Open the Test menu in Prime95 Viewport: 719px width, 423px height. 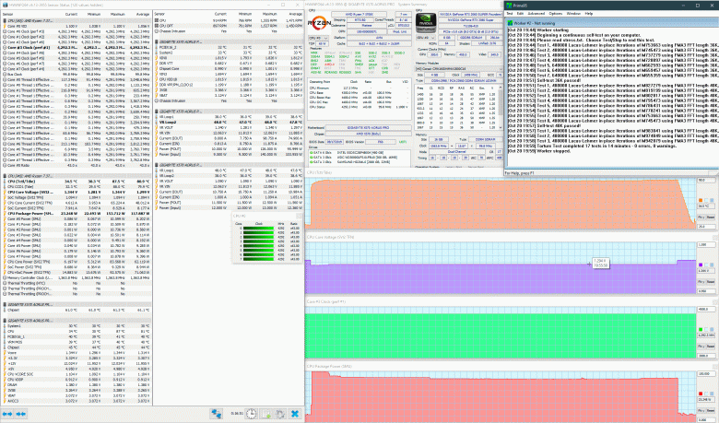pos(509,14)
